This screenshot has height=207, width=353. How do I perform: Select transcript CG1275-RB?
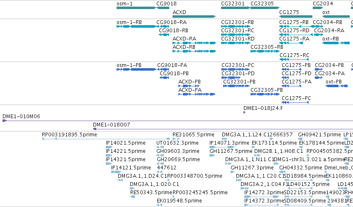[297, 26]
